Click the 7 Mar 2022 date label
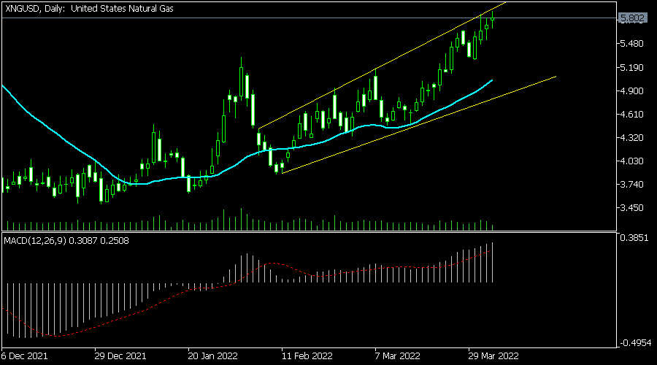The height and width of the screenshot is (365, 657). (x=398, y=356)
